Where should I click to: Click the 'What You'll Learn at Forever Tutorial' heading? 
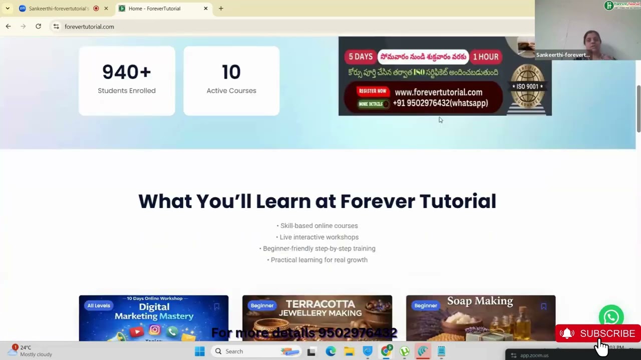(317, 201)
